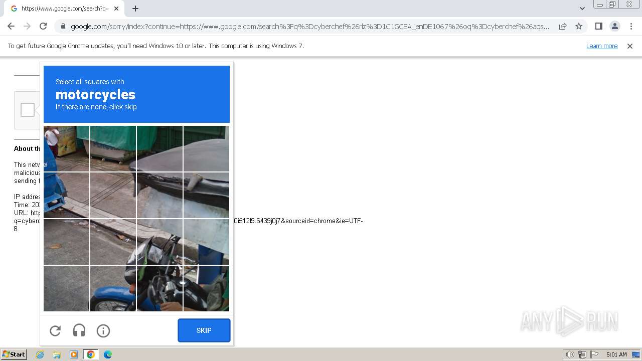
Task: Click the 5:01 AM clock
Action: (x=616, y=354)
